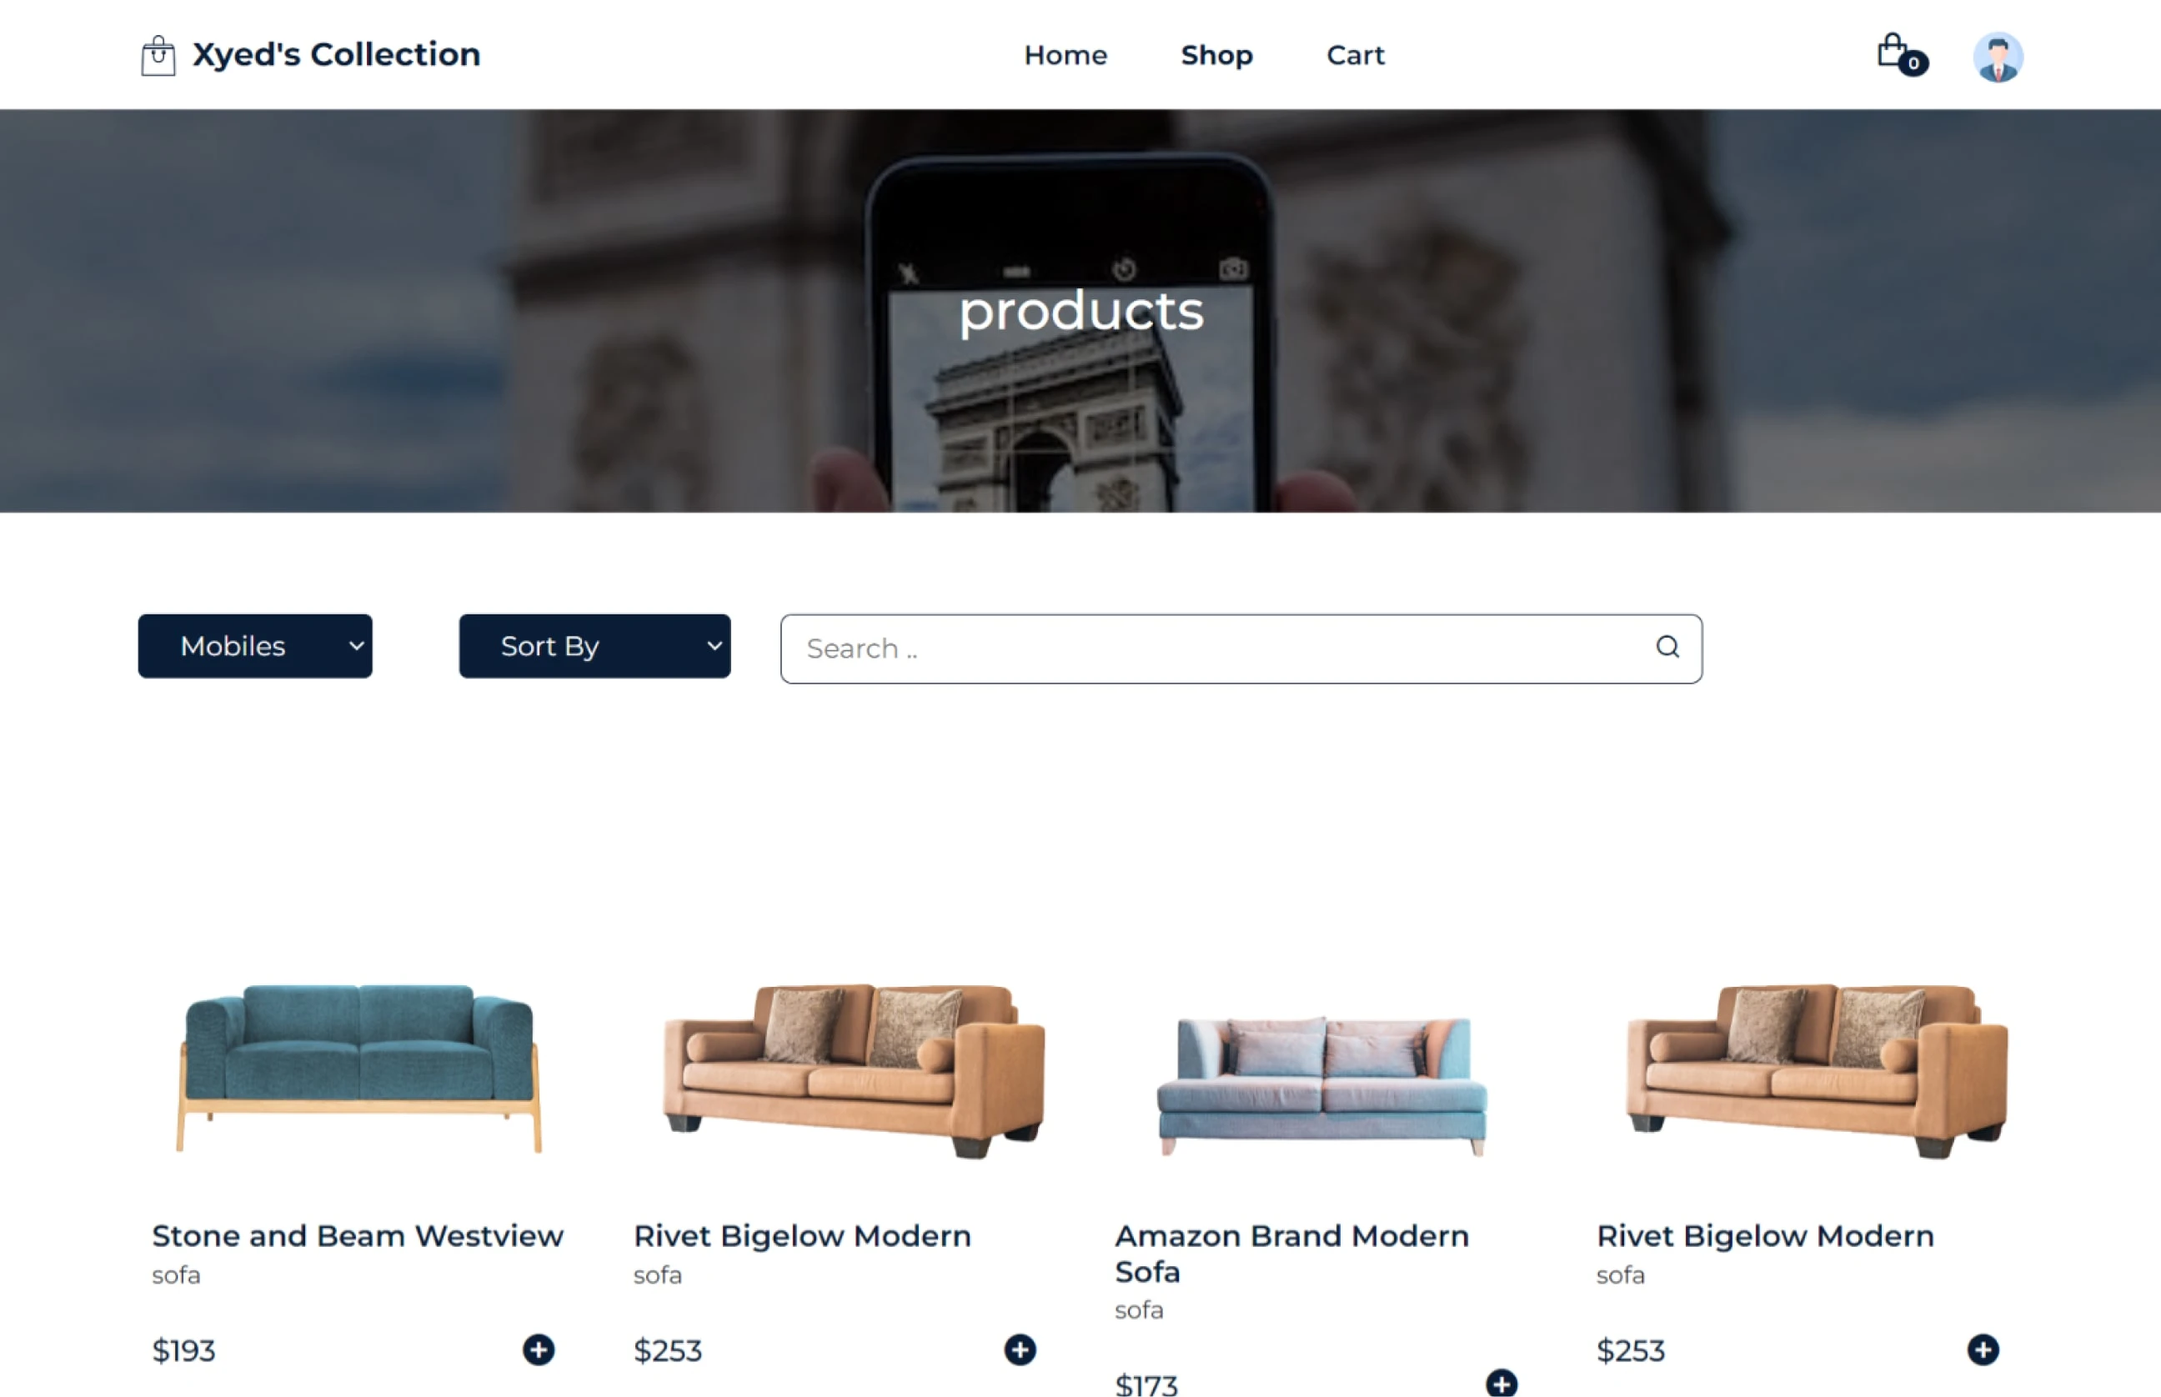View the first Rivet Bigelow sofa thumbnail

tap(854, 1070)
